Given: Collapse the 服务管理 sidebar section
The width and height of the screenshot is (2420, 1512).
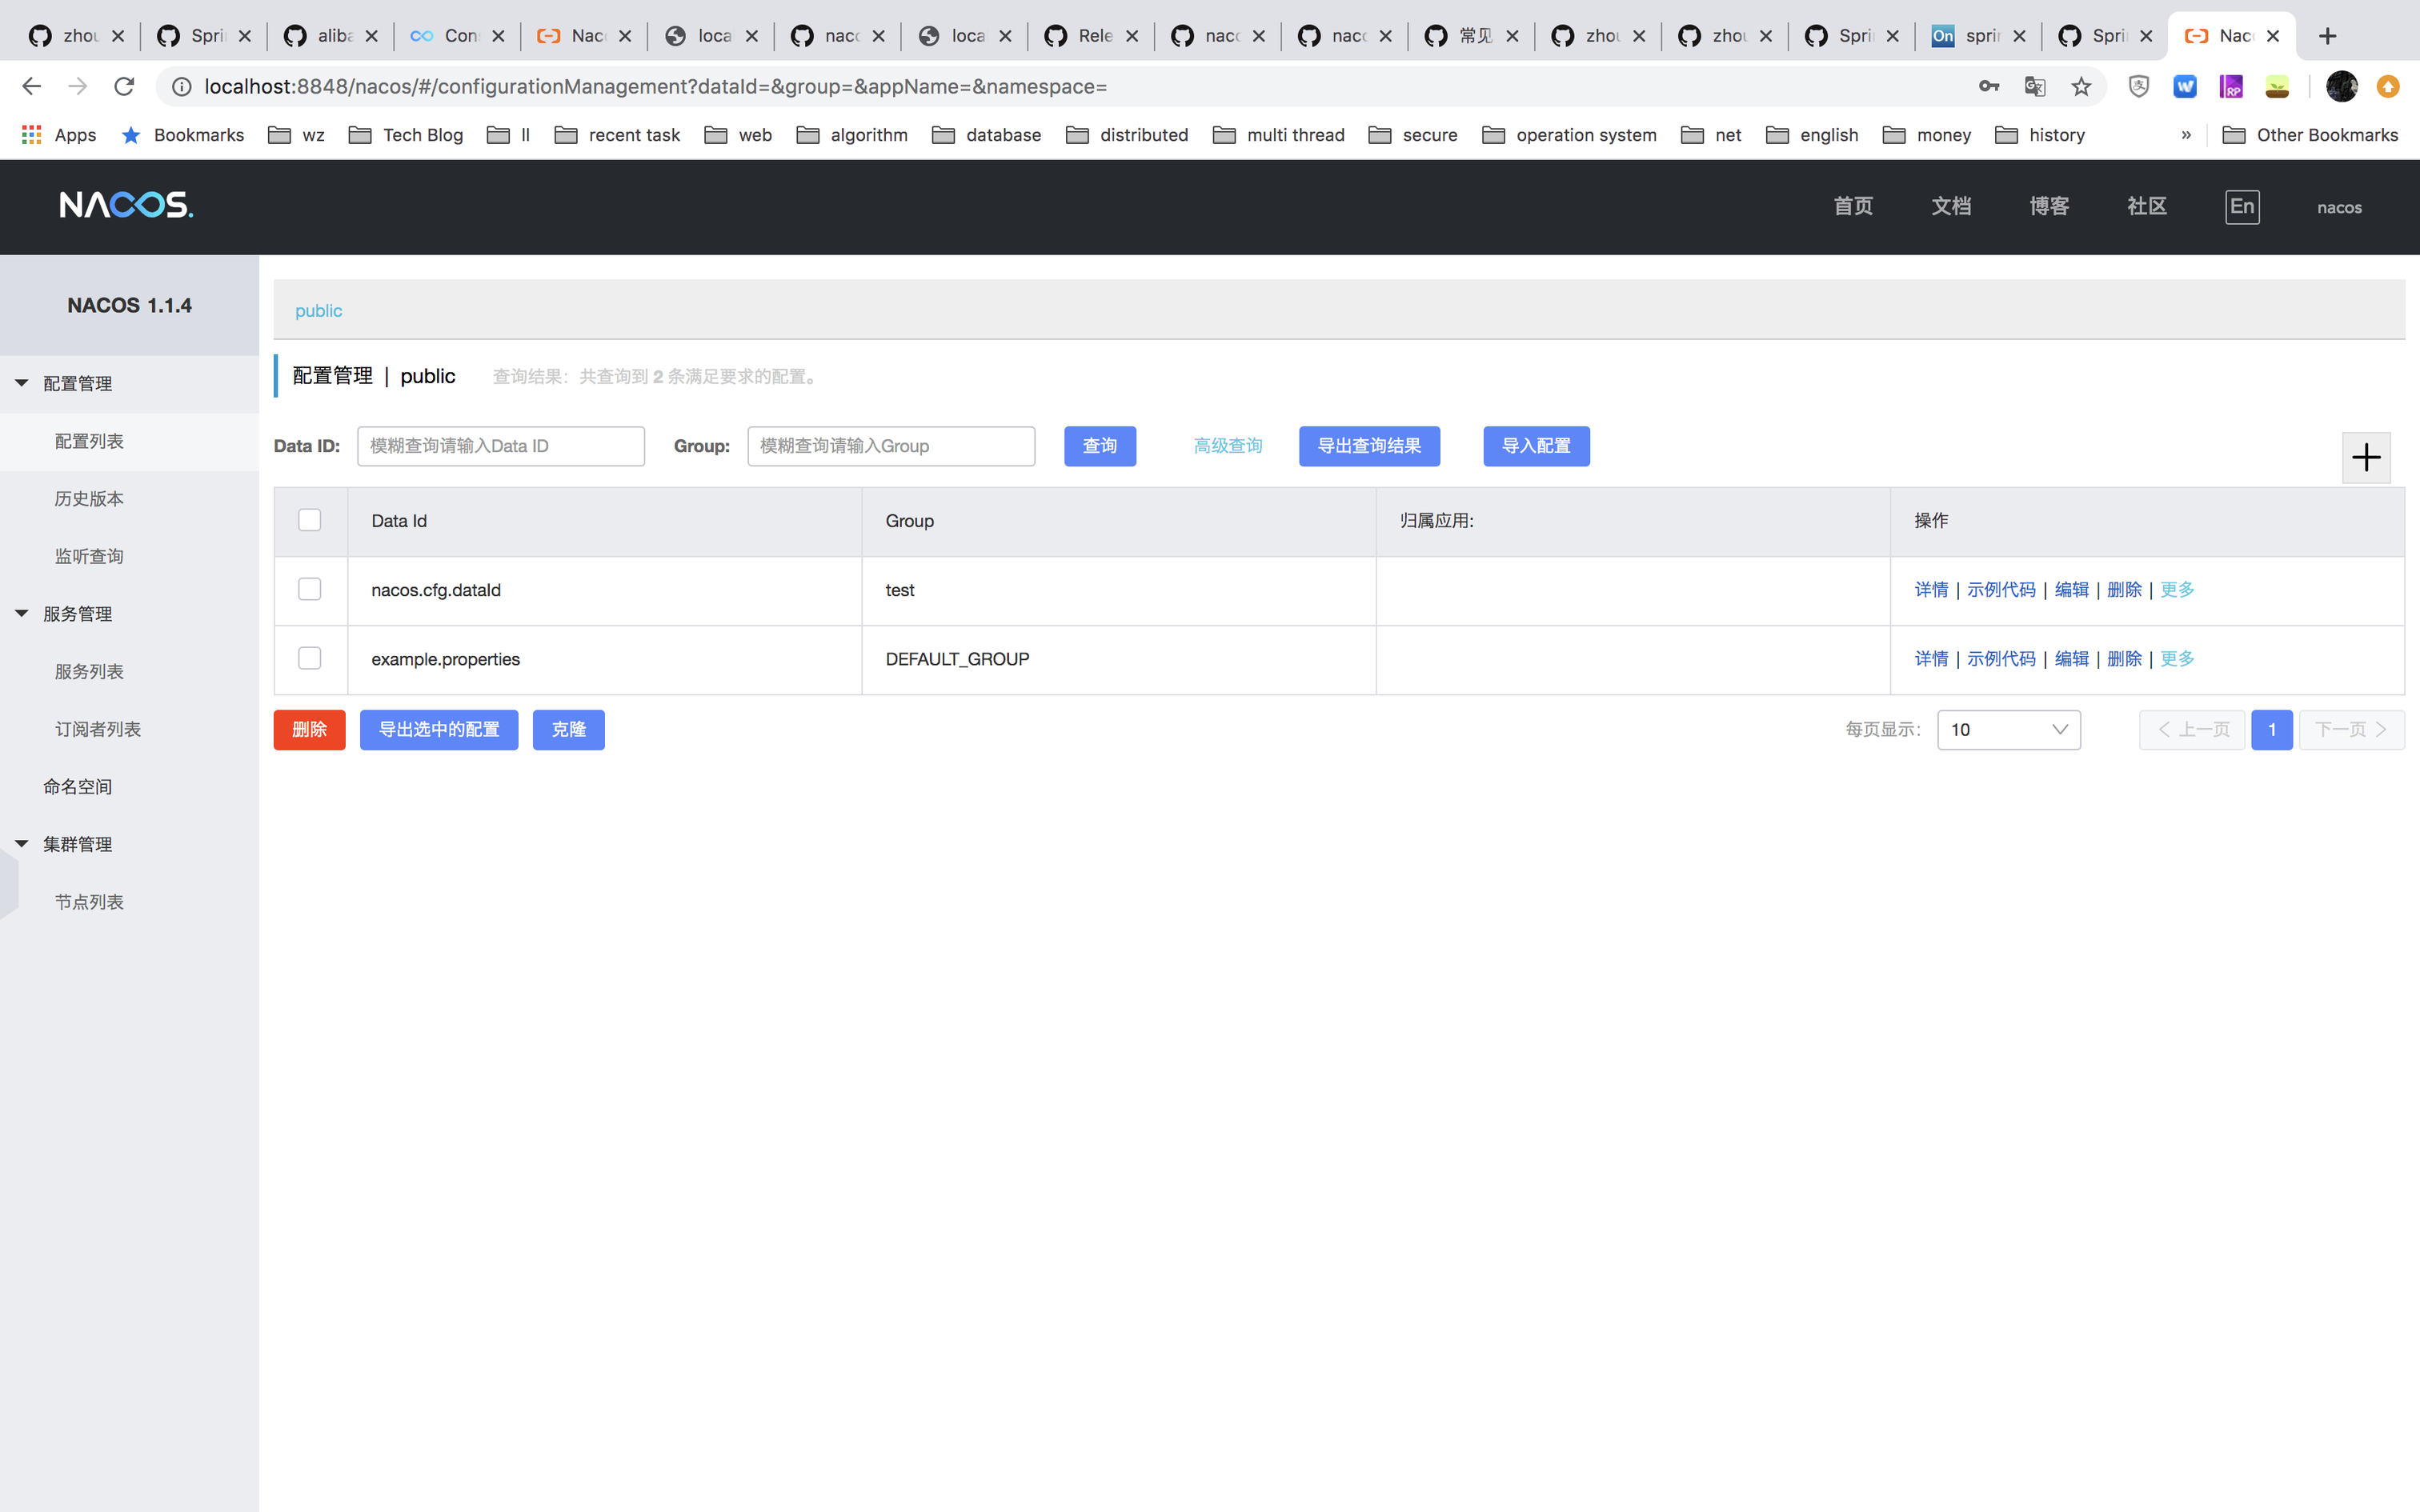Looking at the screenshot, I should point(22,613).
